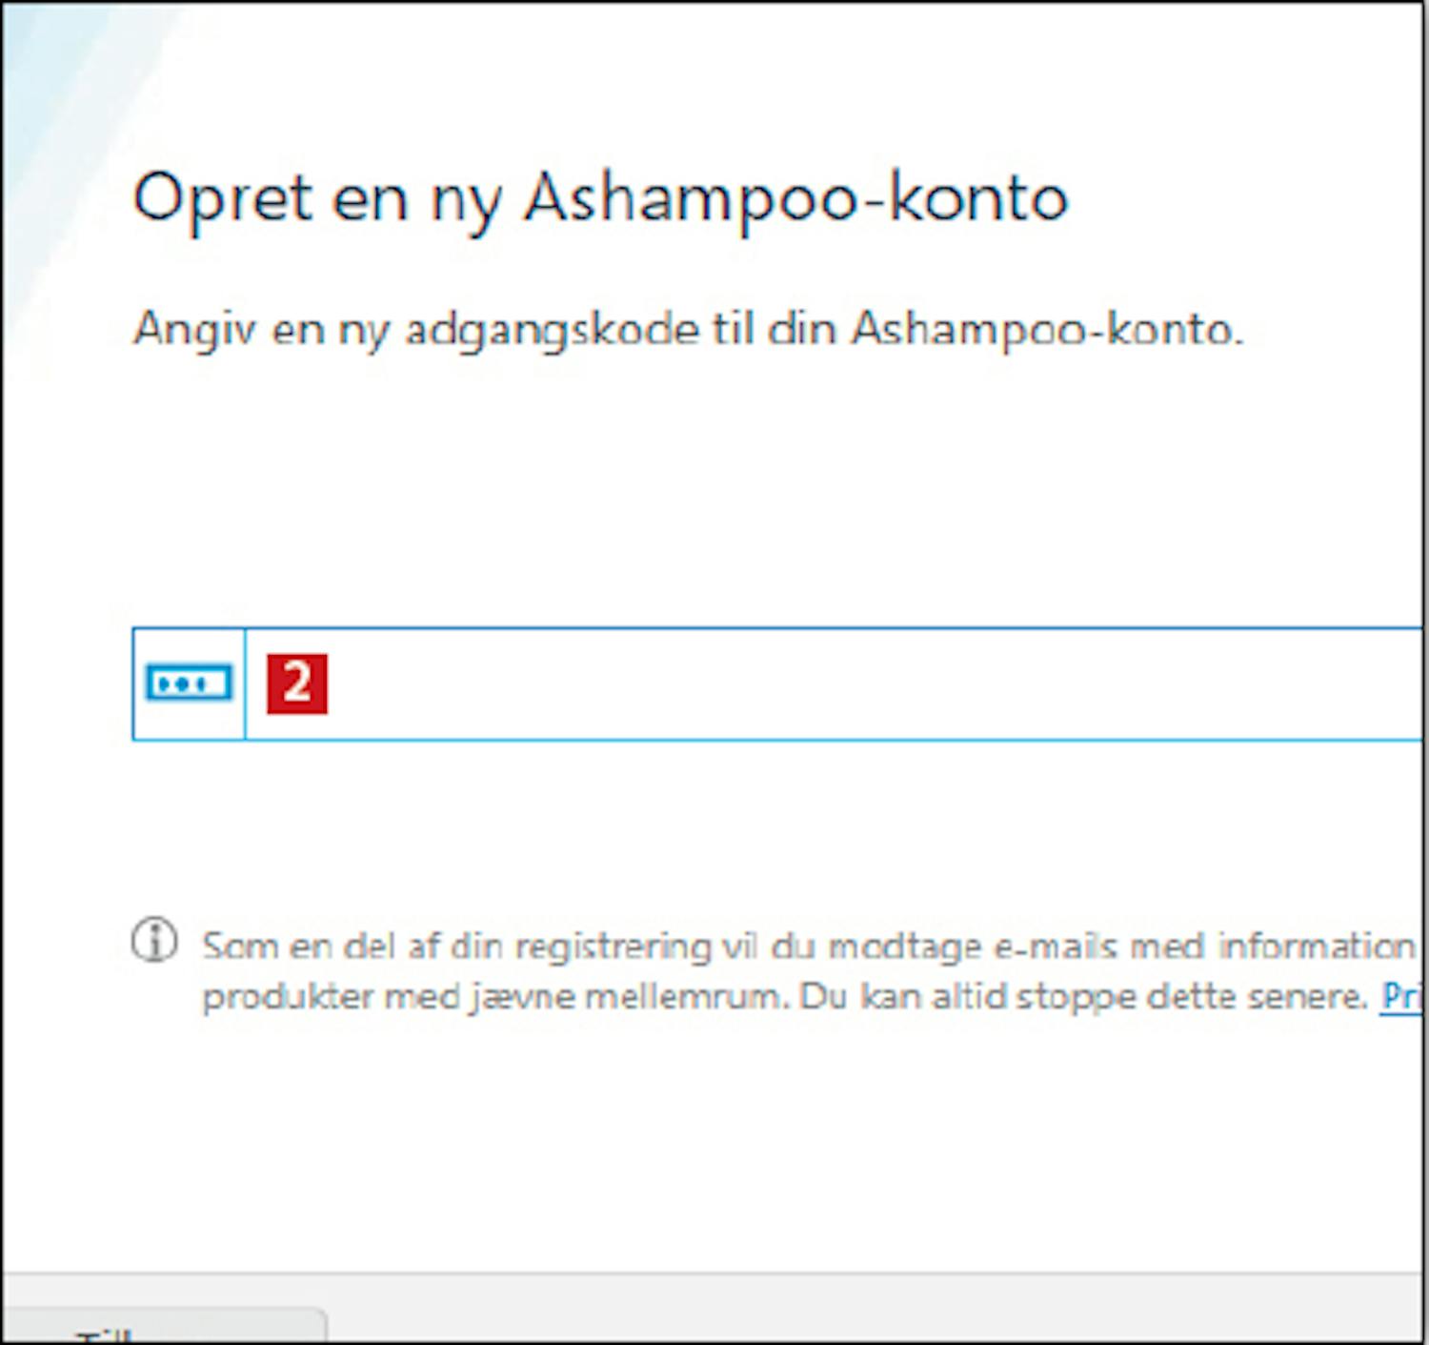Click the text "Angiv en ny adgangskode til din Ashampoo-konto."

tap(688, 330)
